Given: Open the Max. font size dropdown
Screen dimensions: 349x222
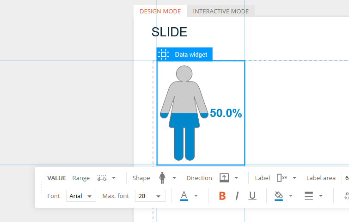Looking at the screenshot, I should click(150, 196).
